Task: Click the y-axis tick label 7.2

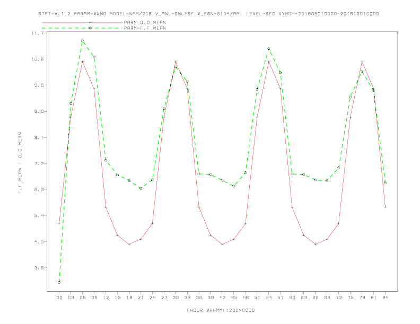Action: point(38,164)
